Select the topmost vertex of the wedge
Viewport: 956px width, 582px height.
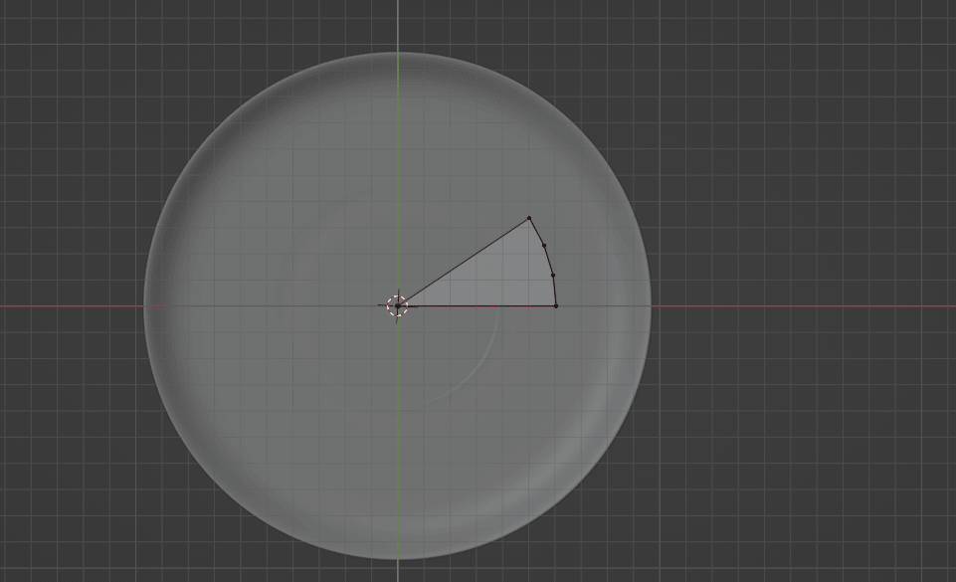tap(529, 218)
